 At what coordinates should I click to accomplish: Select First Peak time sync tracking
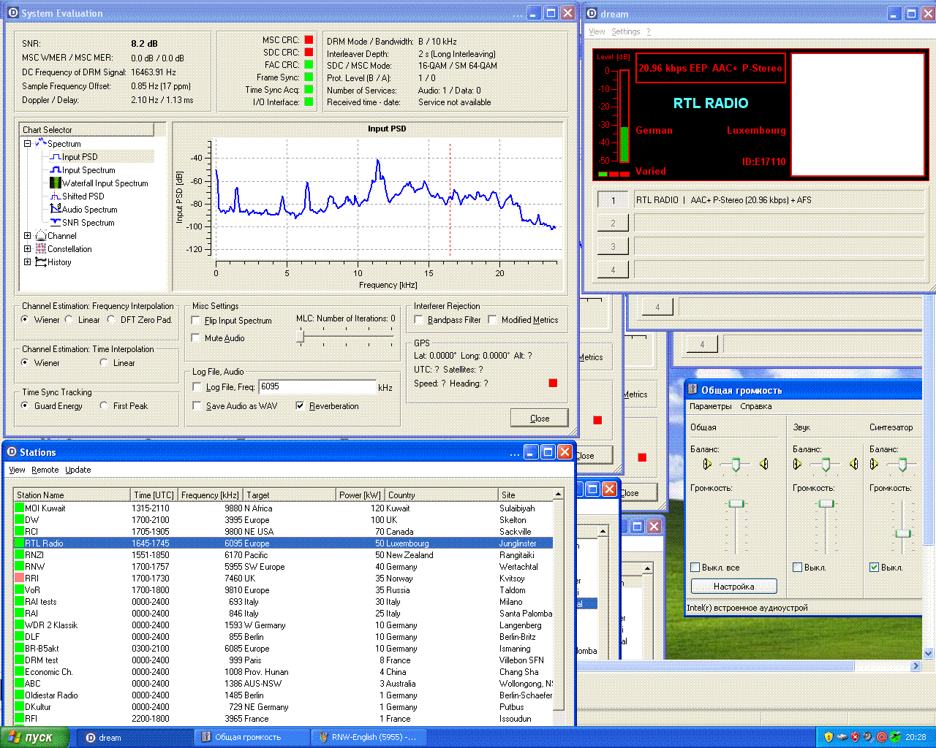104,405
